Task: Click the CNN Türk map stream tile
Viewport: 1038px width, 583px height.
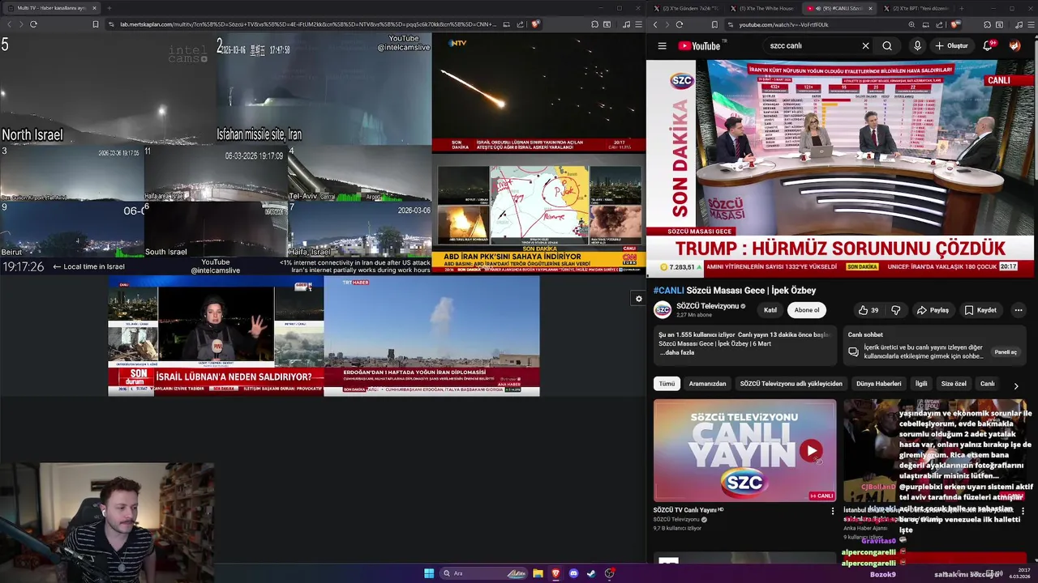Action: [538, 212]
